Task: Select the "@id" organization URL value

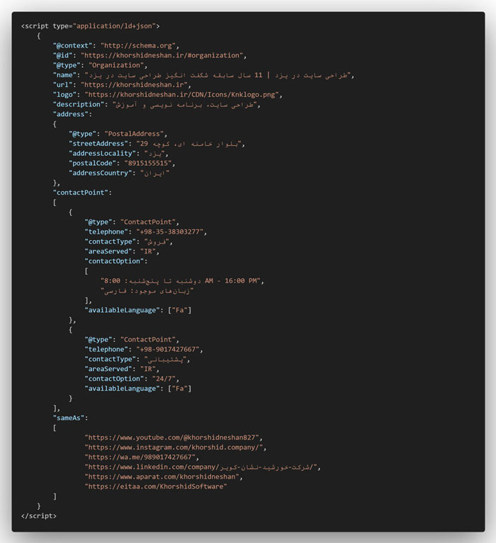Action: (x=162, y=55)
